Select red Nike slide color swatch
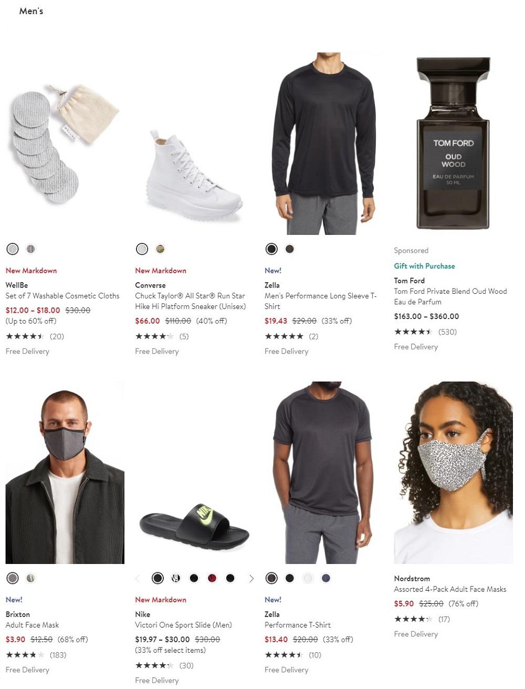This screenshot has height=689, width=525. tap(212, 578)
